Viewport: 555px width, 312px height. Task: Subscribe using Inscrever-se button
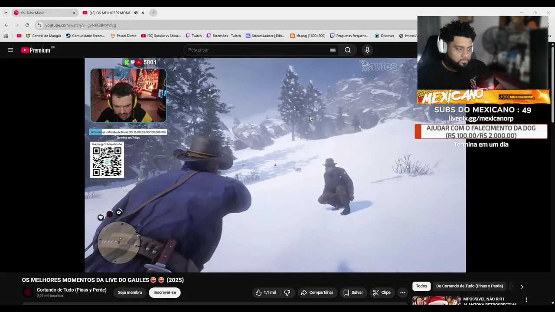165,292
